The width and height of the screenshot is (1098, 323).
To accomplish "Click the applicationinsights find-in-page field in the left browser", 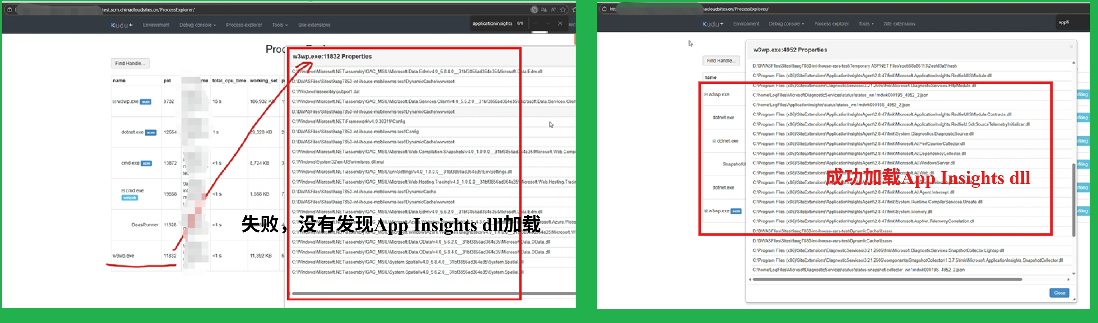I will click(492, 23).
